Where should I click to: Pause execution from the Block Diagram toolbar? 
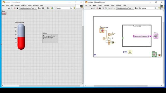pyautogui.click(x=100, y=8)
